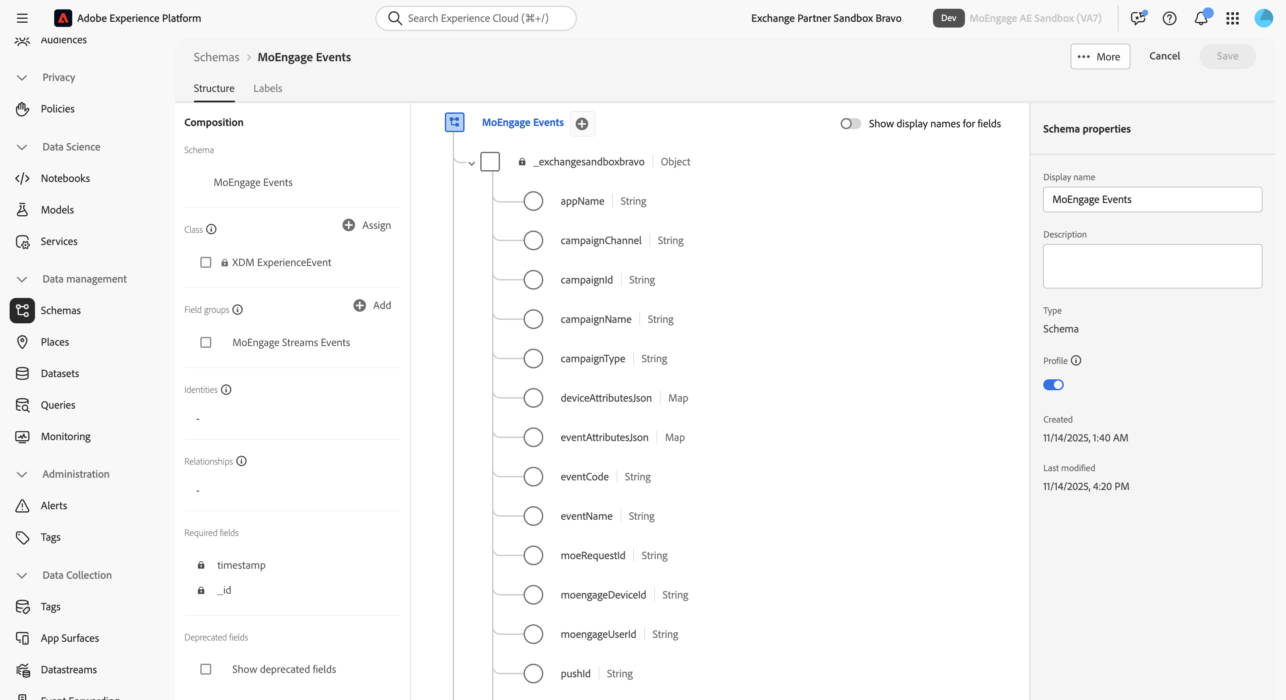This screenshot has height=700, width=1286.
Task: Toggle Show display names for fields
Action: (x=850, y=123)
